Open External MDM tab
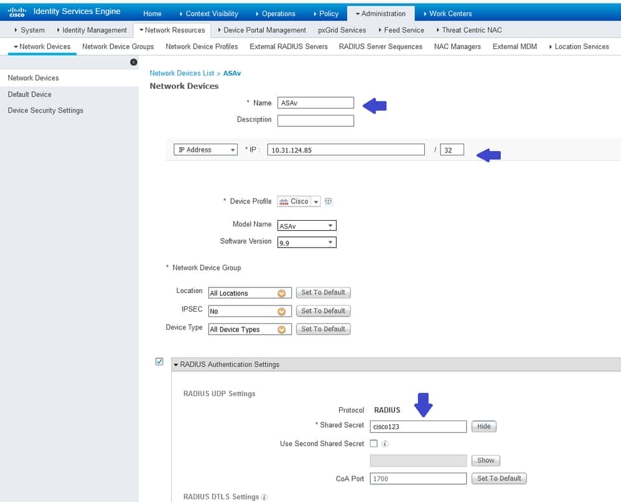Screen dimensions: 621x502 515,47
